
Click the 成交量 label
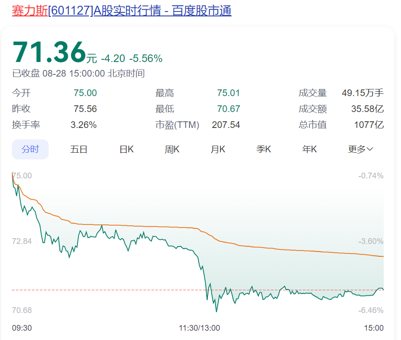click(312, 93)
